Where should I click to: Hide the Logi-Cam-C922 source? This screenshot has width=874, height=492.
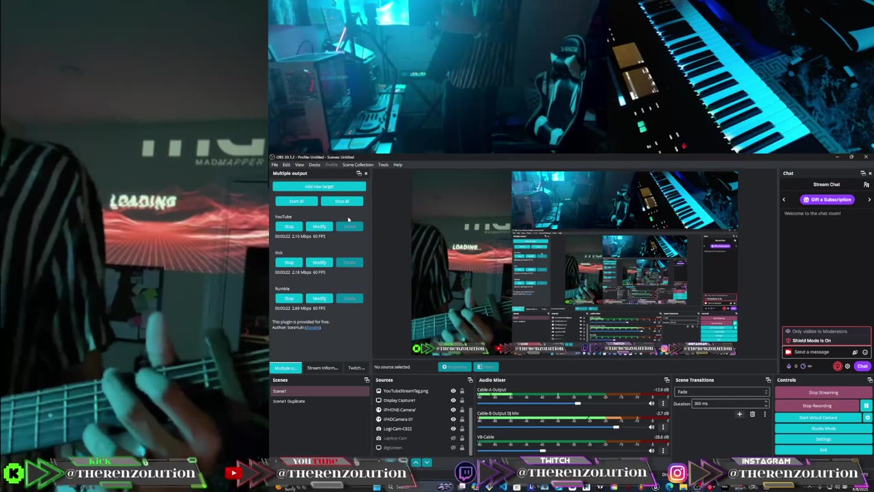[x=453, y=428]
